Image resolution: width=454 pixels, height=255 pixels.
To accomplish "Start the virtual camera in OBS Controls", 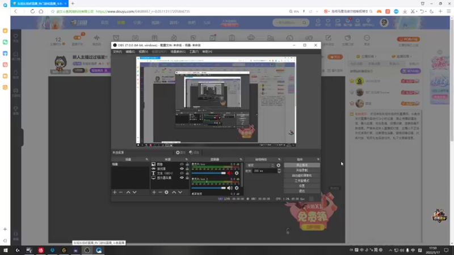I will click(302, 176).
